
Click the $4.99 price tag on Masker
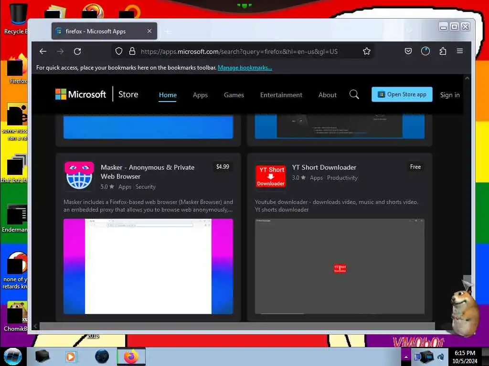click(223, 167)
